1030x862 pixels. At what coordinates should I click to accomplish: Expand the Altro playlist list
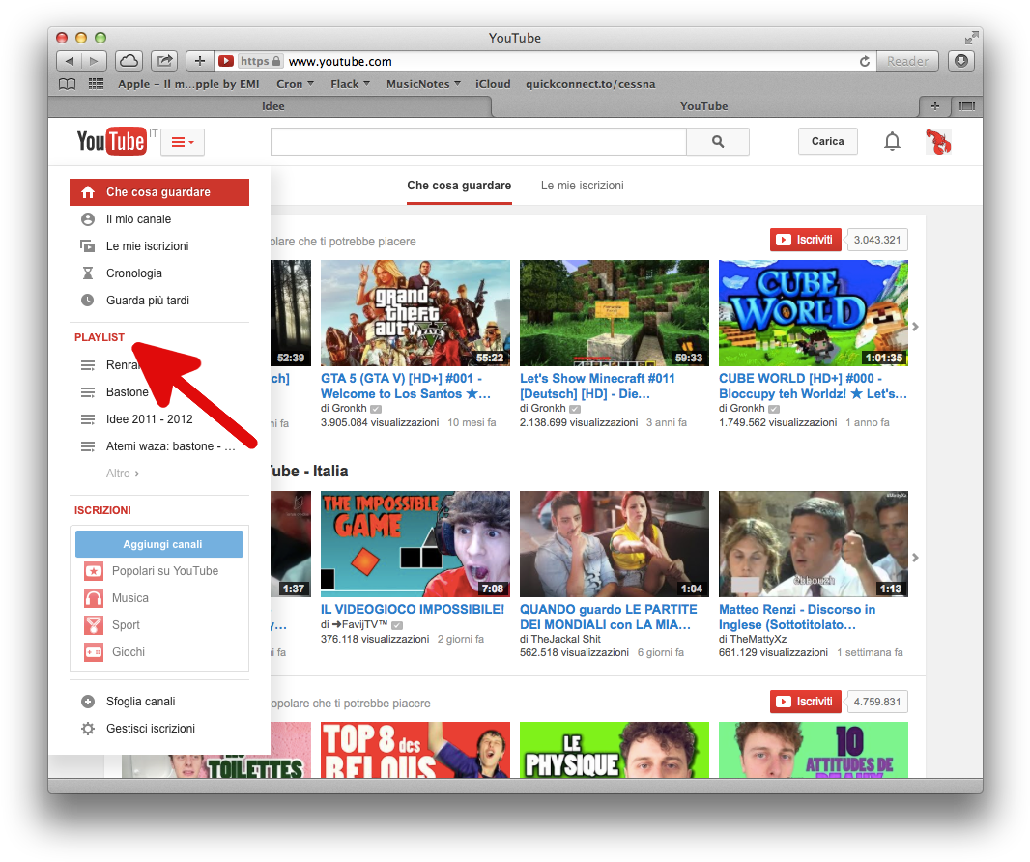pos(123,474)
